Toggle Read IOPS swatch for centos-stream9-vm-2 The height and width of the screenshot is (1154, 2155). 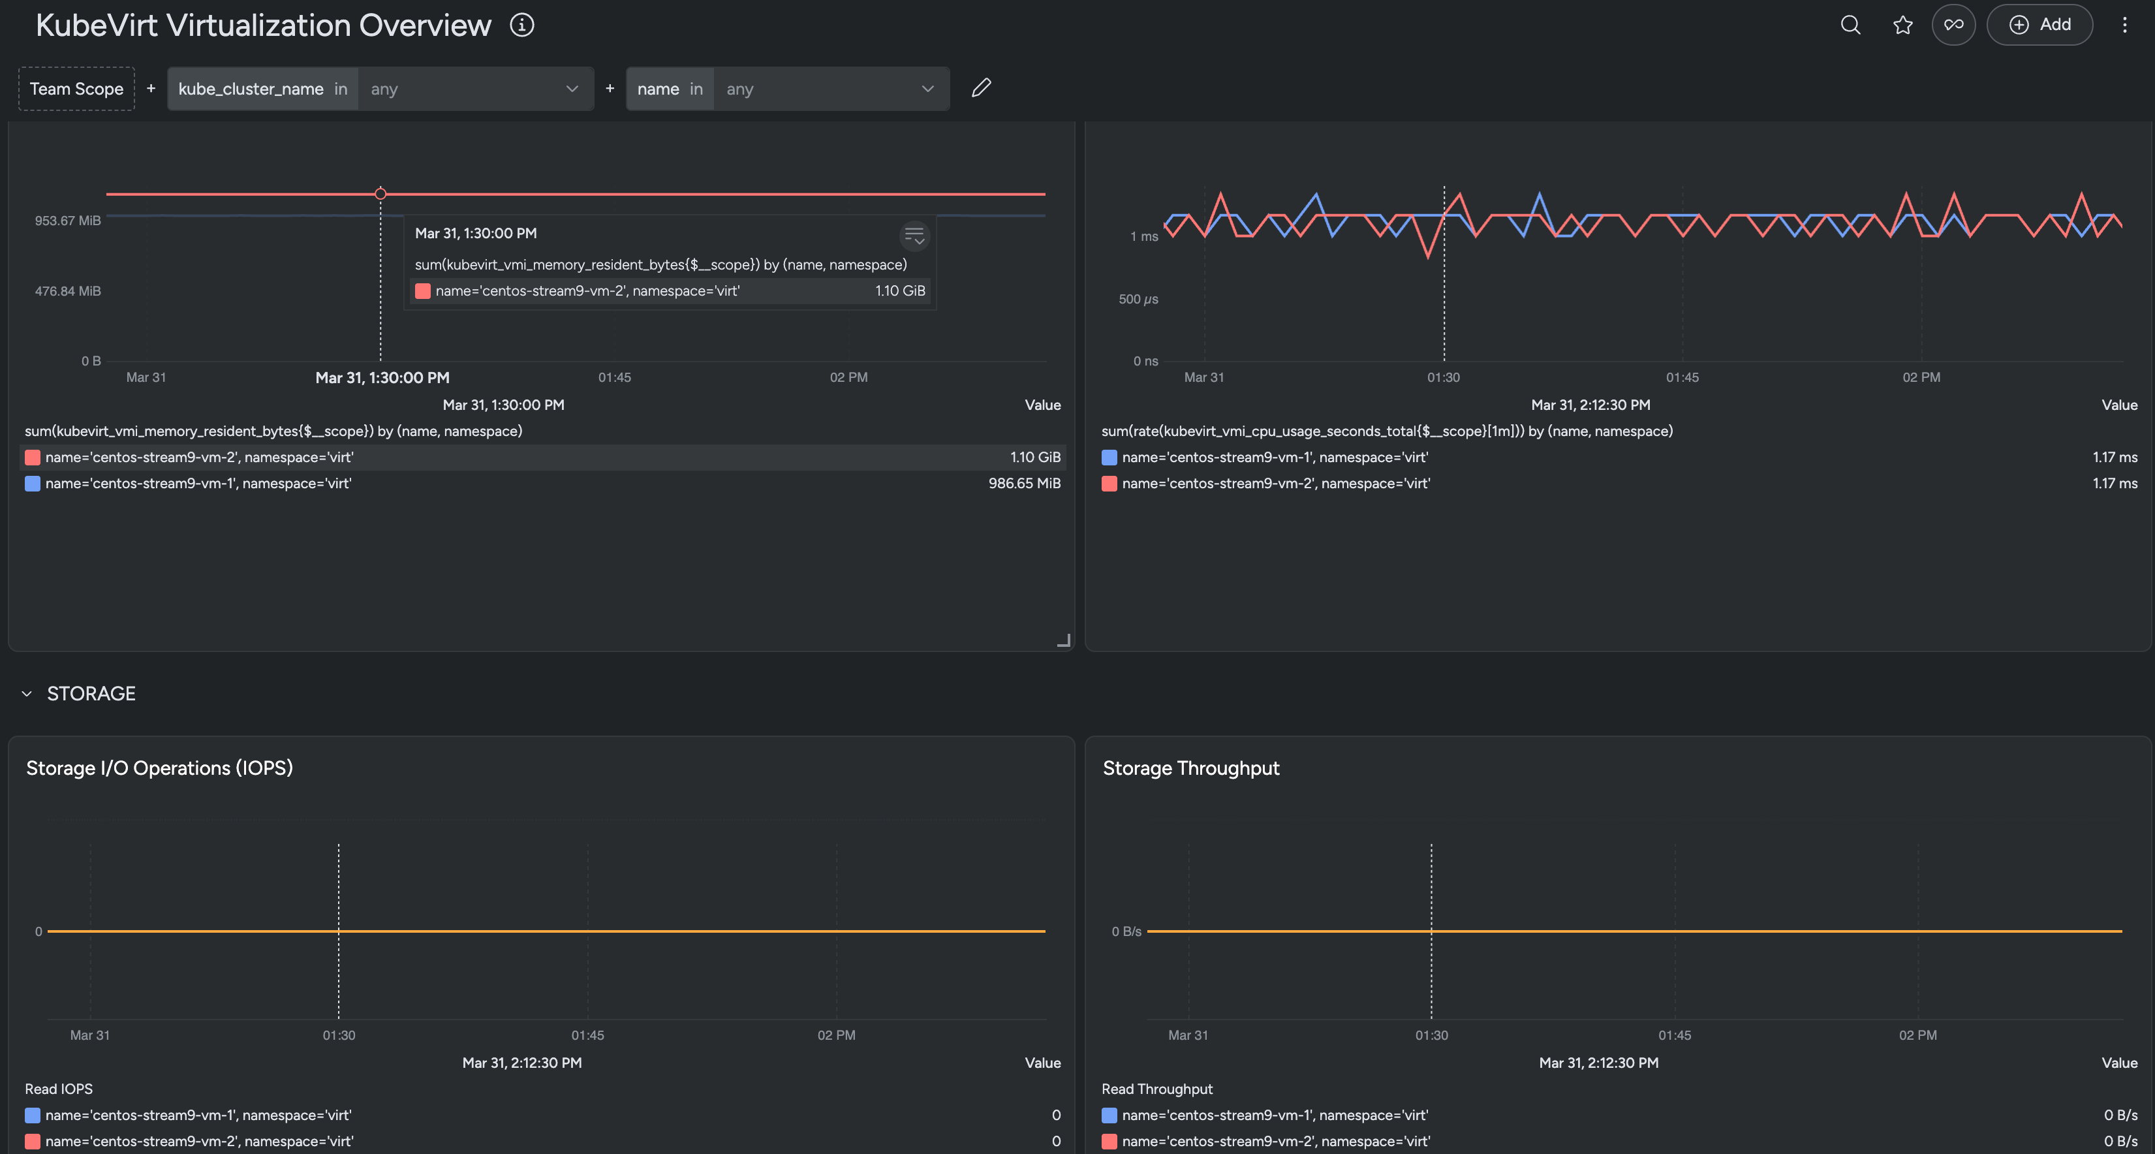[33, 1142]
